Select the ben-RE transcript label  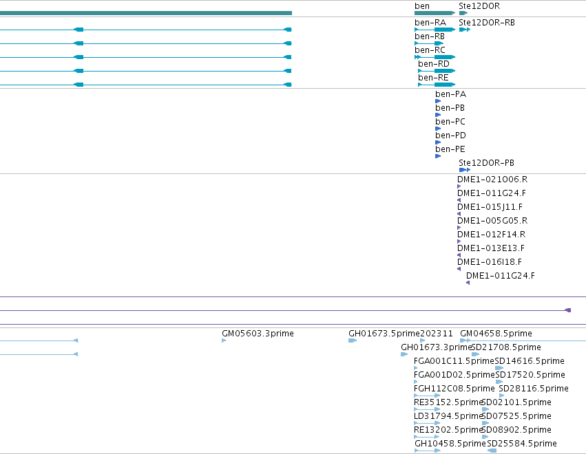pyautogui.click(x=433, y=78)
